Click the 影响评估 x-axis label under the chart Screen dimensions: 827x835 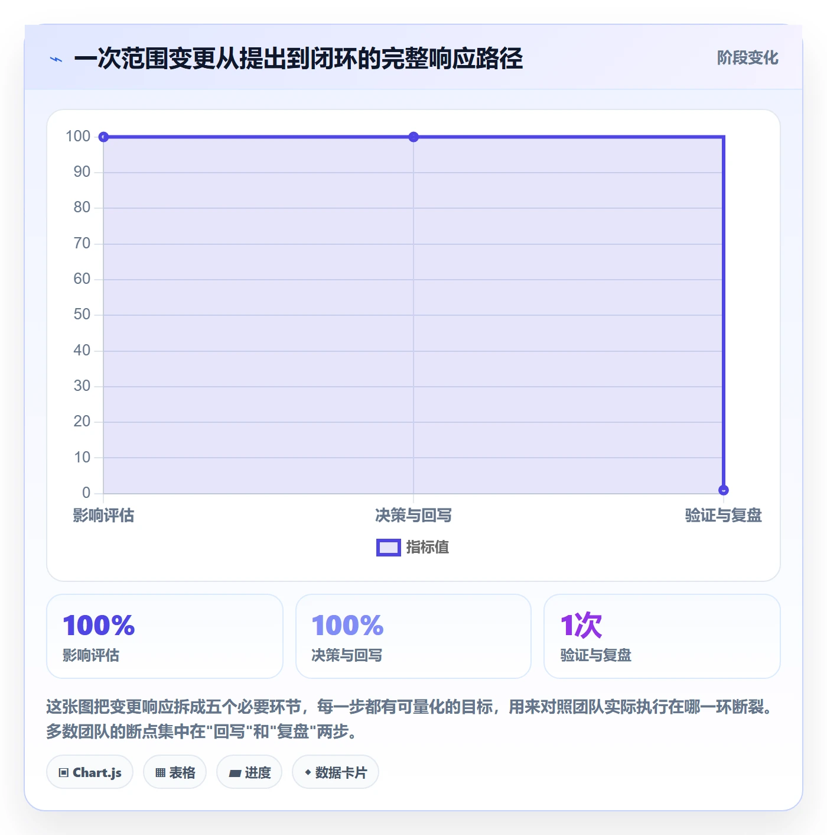click(103, 516)
